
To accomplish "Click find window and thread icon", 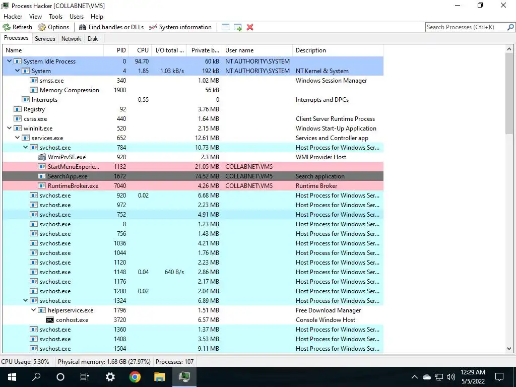I will tap(238, 27).
